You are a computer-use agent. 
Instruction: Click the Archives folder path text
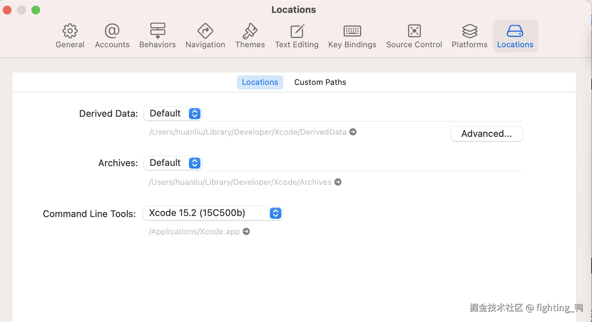(x=240, y=182)
